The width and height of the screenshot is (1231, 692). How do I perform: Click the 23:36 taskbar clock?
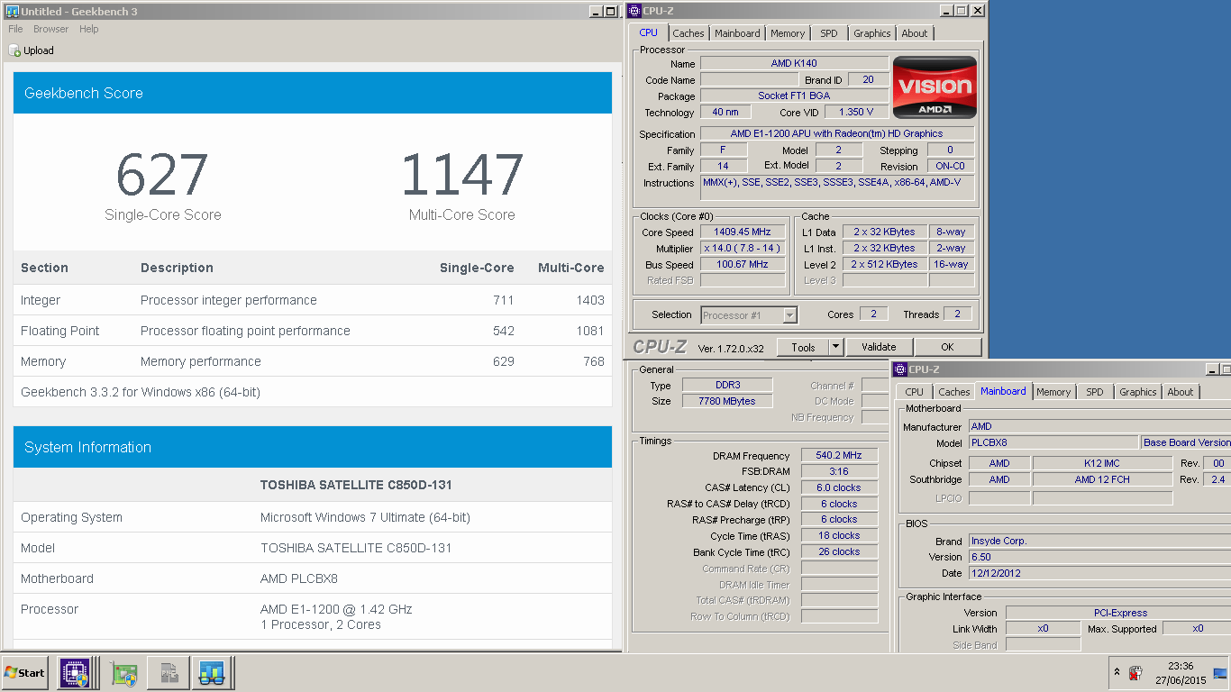coord(1180,667)
